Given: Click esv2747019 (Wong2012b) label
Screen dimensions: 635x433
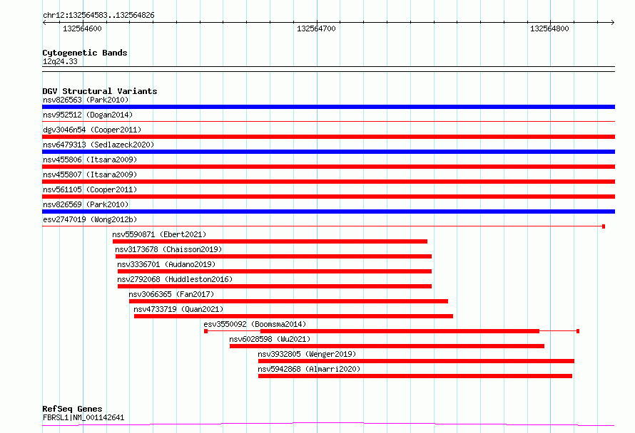Looking at the screenshot, I should (x=90, y=219).
